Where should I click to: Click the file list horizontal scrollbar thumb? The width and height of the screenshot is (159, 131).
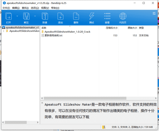(85, 98)
